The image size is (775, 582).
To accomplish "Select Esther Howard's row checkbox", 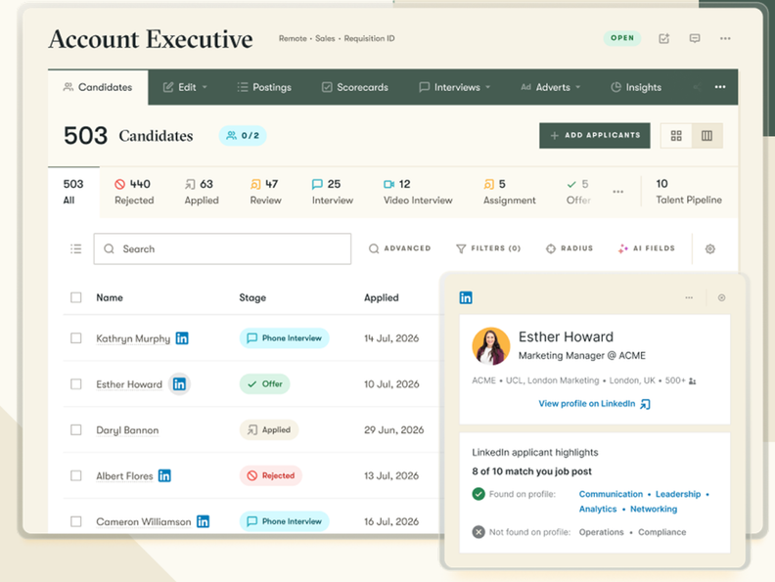I will [x=75, y=383].
